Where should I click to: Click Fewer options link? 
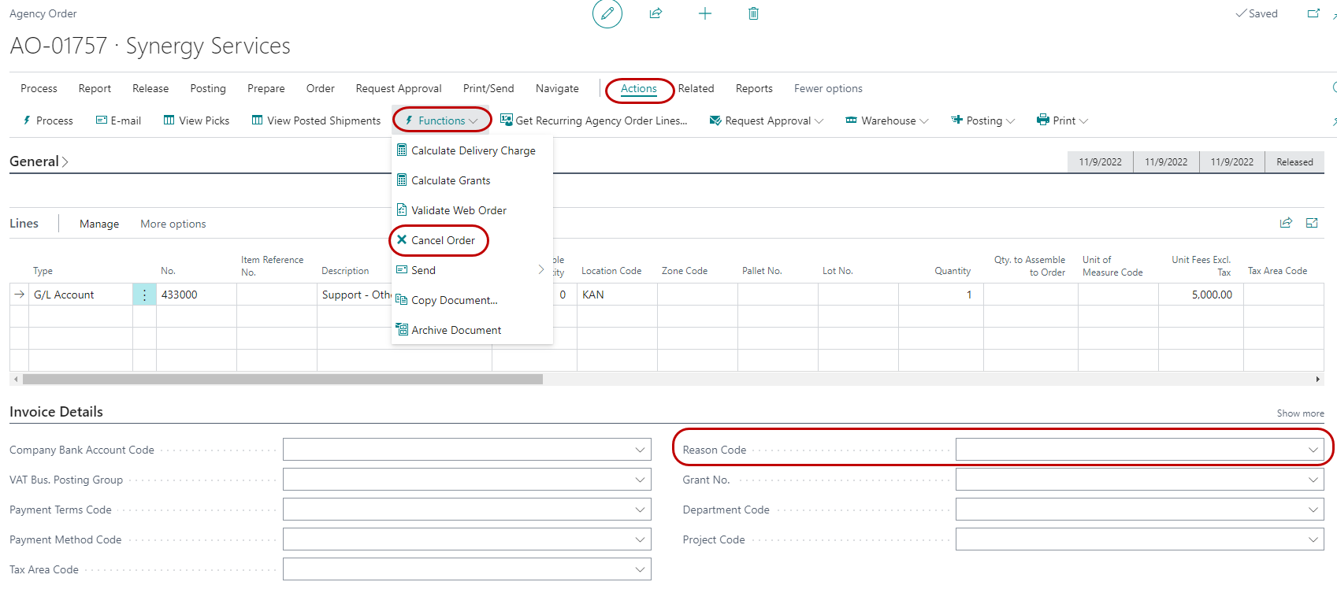(x=827, y=88)
